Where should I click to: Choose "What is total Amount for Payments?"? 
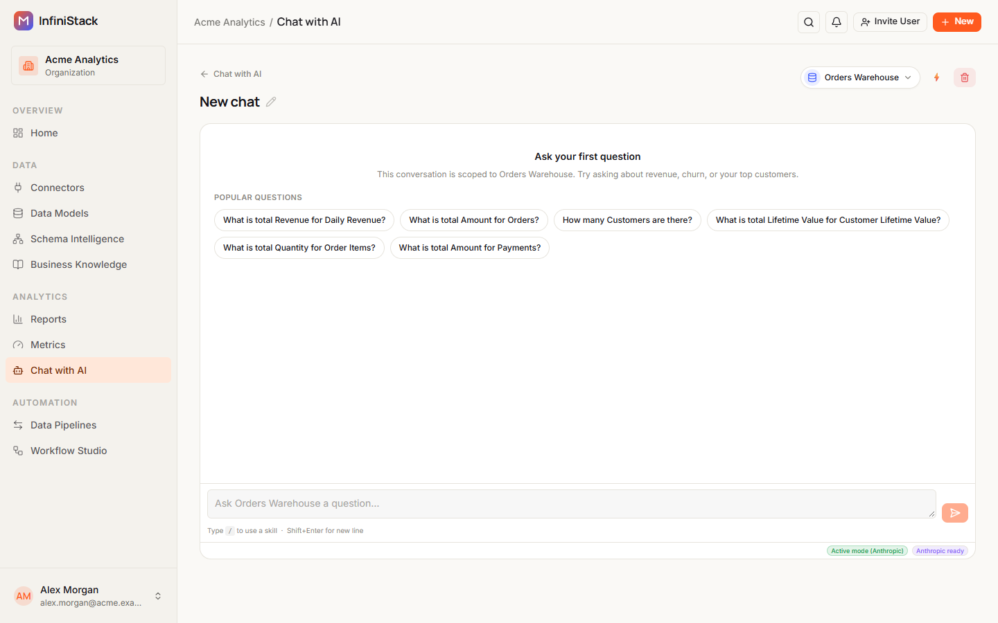click(470, 248)
